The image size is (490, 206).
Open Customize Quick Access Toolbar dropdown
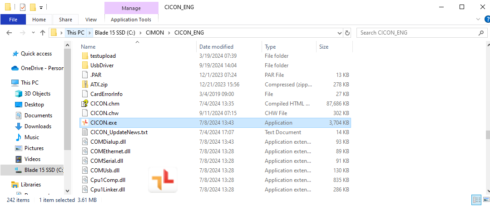click(x=41, y=7)
